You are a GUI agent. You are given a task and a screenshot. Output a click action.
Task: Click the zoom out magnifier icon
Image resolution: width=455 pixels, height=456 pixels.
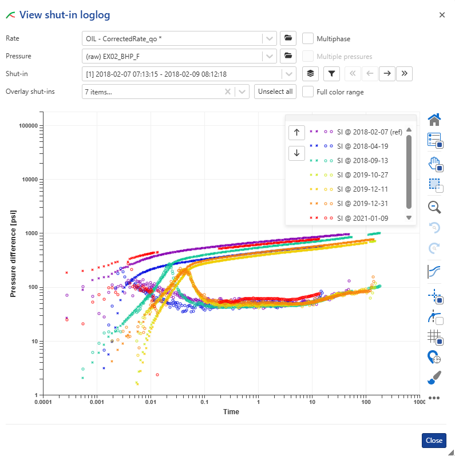point(434,207)
